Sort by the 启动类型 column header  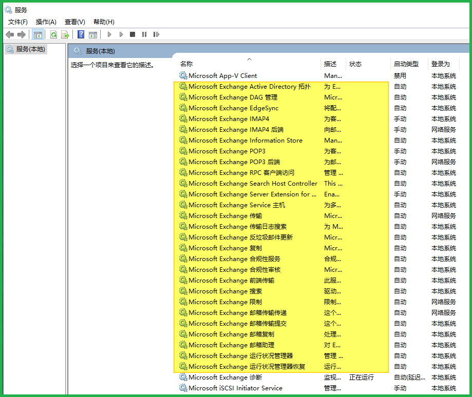406,64
